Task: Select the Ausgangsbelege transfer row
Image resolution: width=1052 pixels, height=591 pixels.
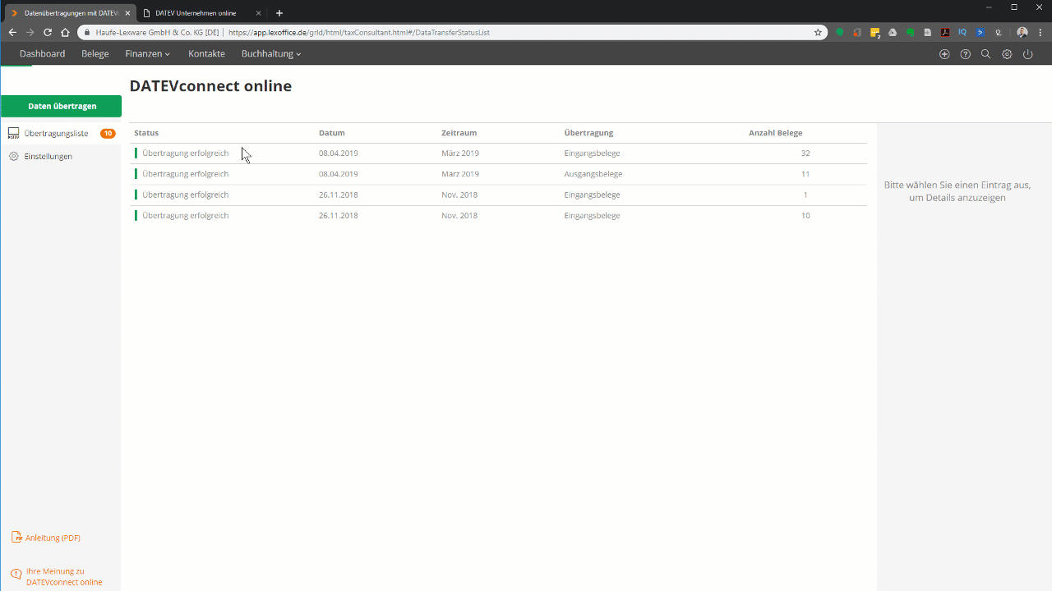Action: pos(498,174)
